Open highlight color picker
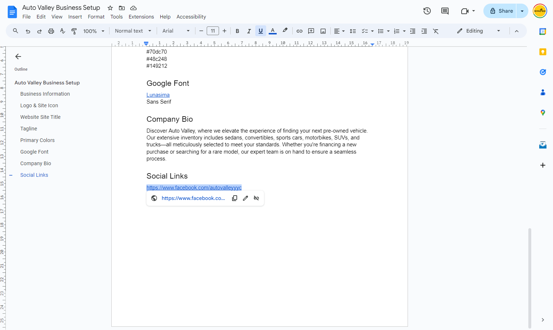This screenshot has height=330, width=553. point(285,31)
